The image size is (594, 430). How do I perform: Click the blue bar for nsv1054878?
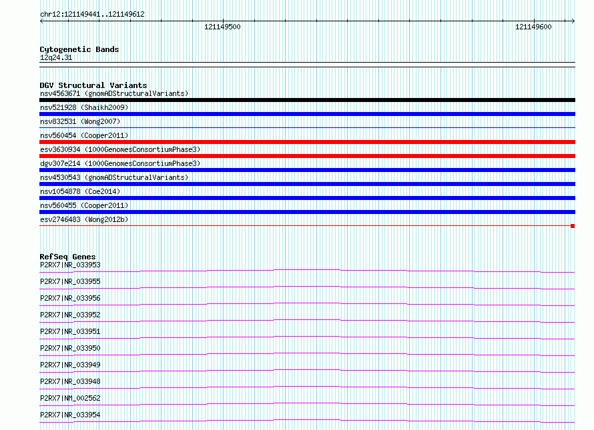click(307, 198)
